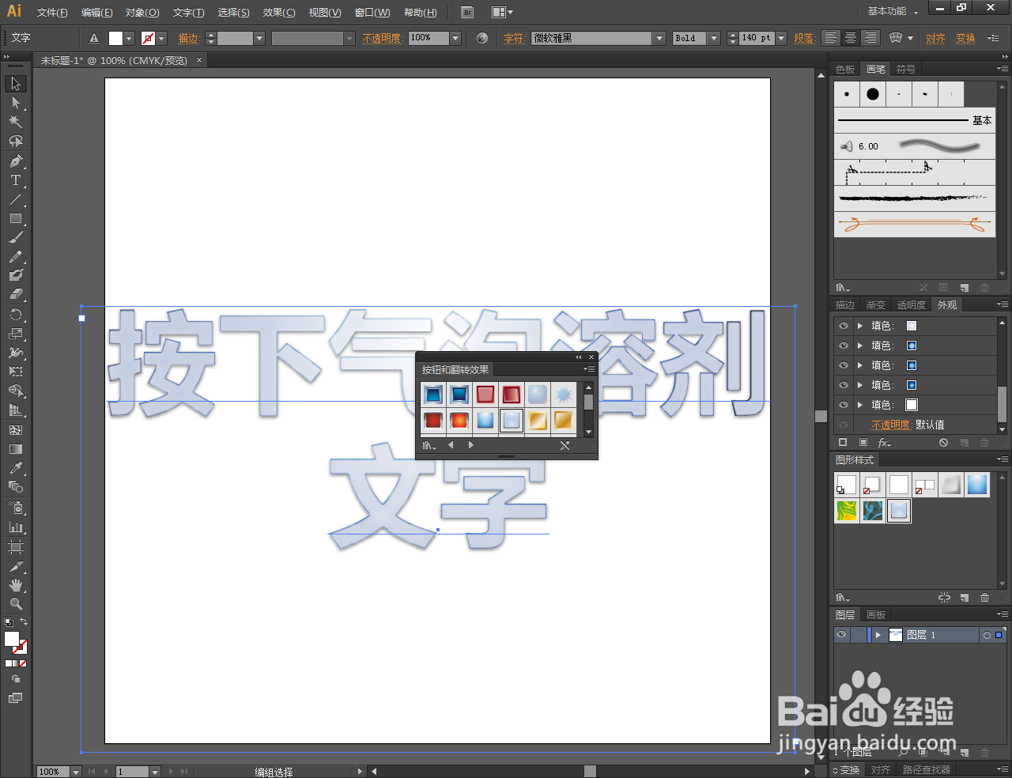Toggle visibility of third 填色 row

(844, 365)
